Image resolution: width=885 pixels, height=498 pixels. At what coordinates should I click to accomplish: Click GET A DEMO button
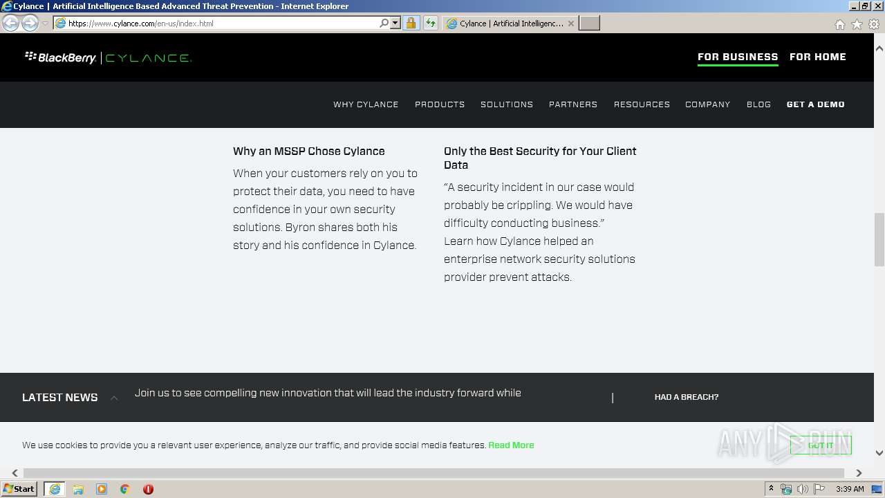[816, 104]
